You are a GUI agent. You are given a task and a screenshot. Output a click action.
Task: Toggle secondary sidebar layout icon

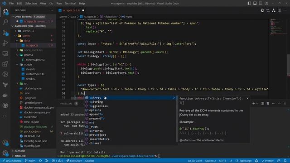click(261, 3)
